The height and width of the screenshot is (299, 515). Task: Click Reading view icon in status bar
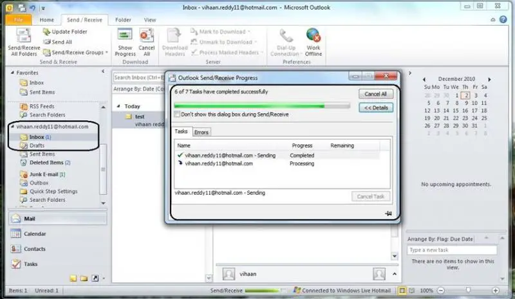coord(412,291)
